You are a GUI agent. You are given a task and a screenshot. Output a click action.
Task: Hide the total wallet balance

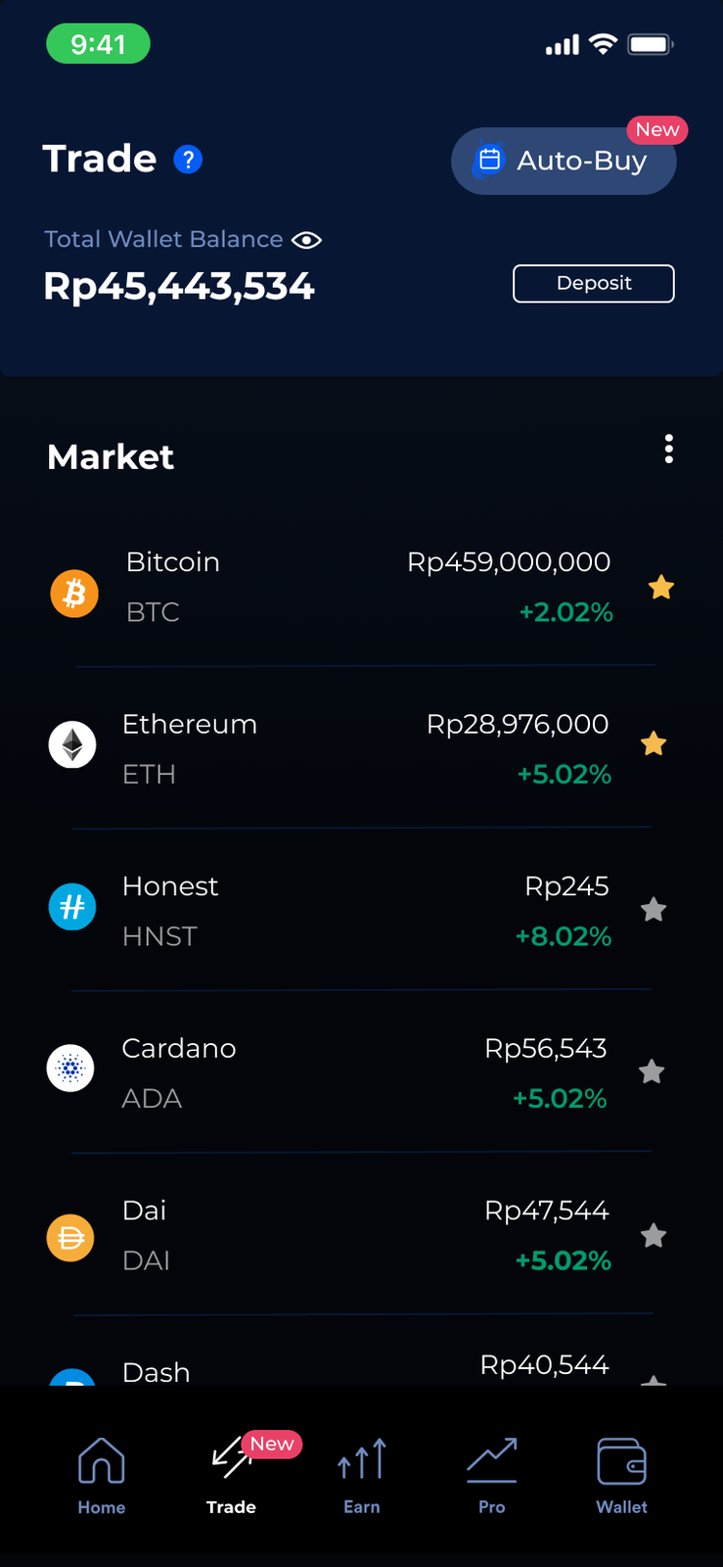tap(306, 240)
